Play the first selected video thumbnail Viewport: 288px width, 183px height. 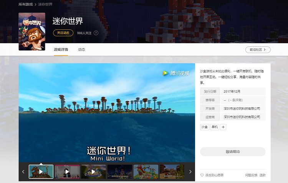click(41, 172)
